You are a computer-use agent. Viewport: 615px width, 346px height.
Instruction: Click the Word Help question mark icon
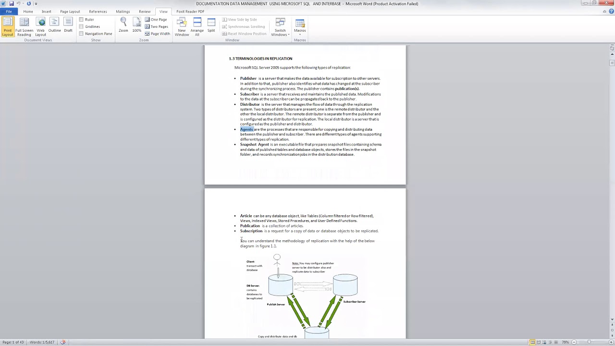[610, 12]
